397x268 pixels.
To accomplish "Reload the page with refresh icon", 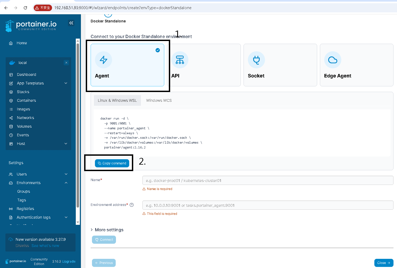I will pos(25,8).
